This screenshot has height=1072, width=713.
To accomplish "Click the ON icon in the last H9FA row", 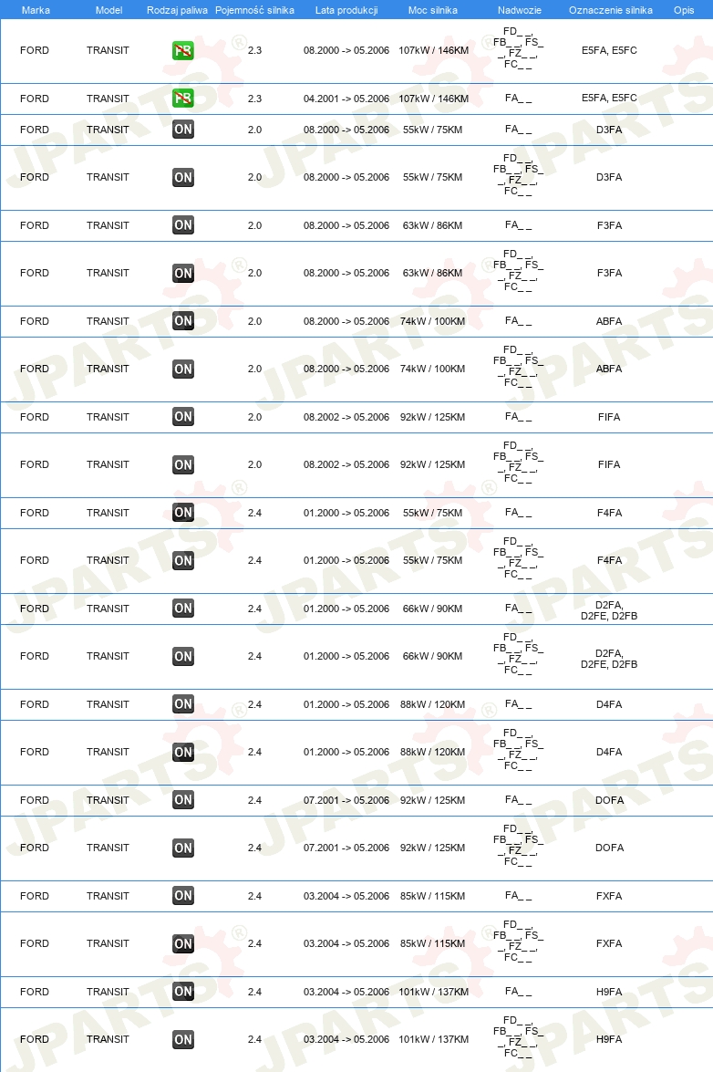I will click(x=183, y=1039).
